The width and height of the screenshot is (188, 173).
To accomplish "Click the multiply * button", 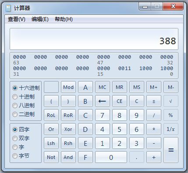I will (154, 129).
